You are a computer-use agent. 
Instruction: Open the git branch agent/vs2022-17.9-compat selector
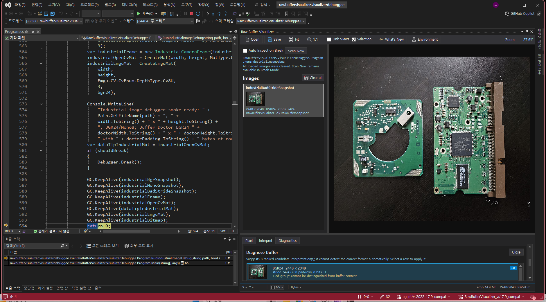point(423,297)
